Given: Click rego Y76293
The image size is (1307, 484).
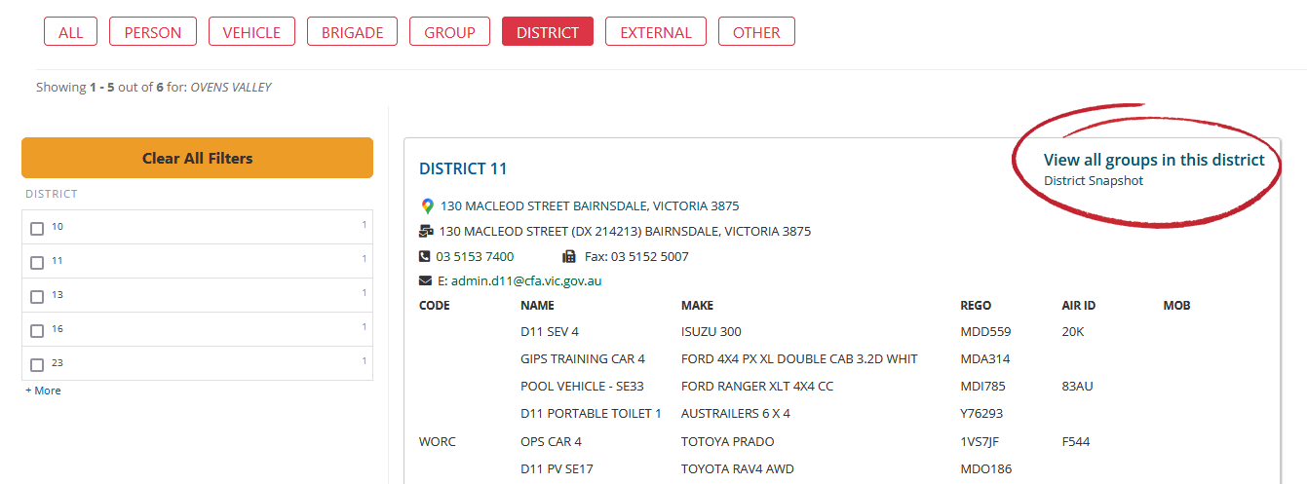Looking at the screenshot, I should tap(981, 414).
